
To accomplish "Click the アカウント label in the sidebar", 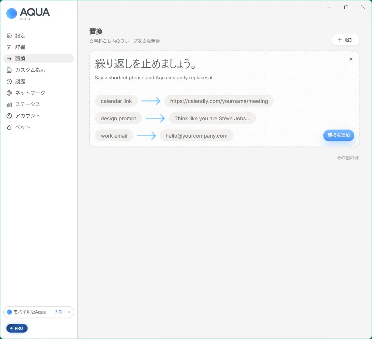I will pyautogui.click(x=28, y=116).
